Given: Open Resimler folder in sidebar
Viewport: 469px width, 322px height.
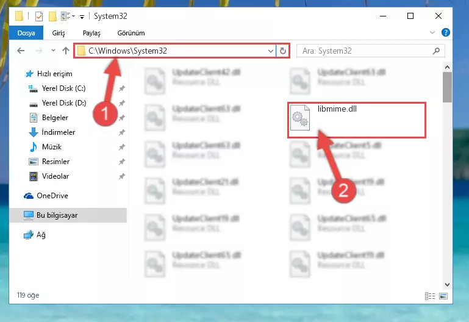Looking at the screenshot, I should point(55,162).
